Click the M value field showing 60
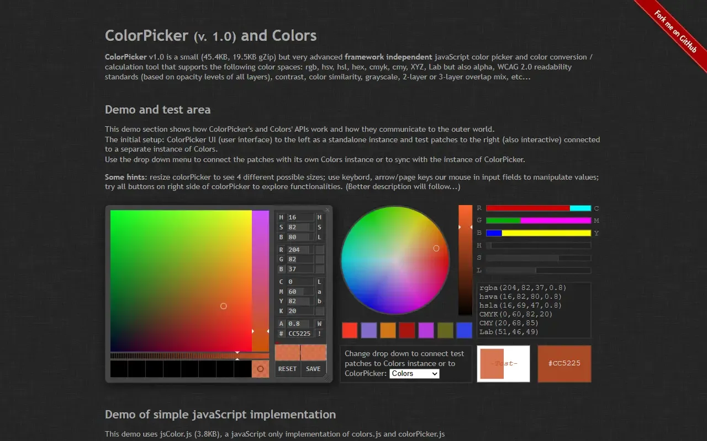Viewport: 707px width, 441px height. (x=300, y=292)
